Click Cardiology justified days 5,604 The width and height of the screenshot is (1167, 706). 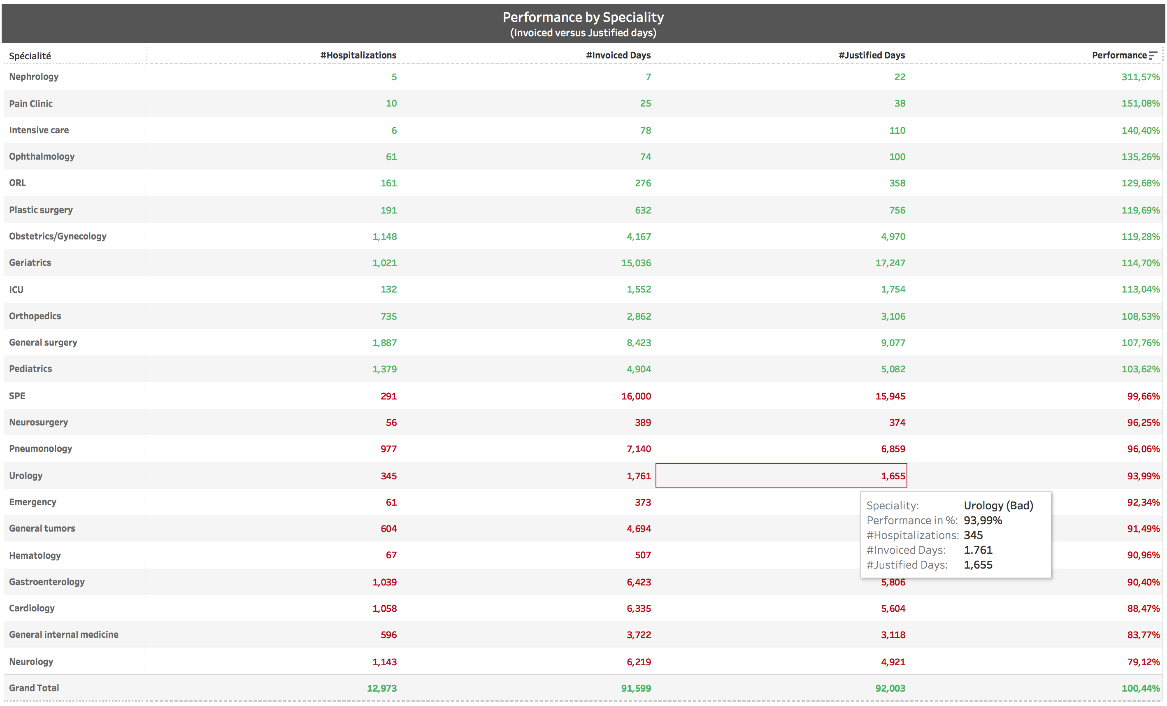pos(893,608)
